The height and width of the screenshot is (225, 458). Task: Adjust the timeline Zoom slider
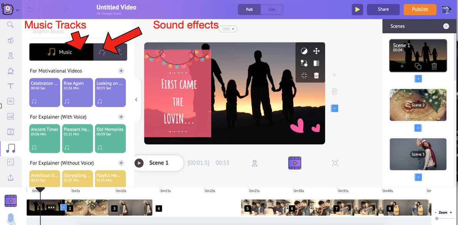pyautogui.click(x=437, y=218)
